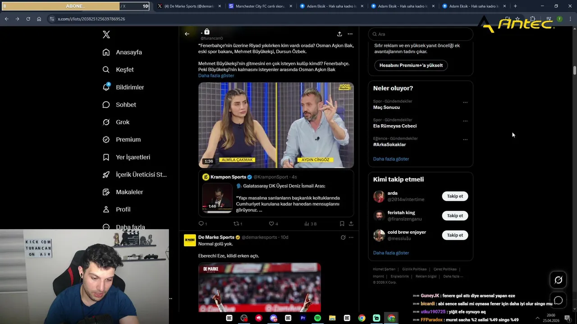Screen dimensions: 577x324
Task: Follow feristah king with Takip et
Action: tap(455, 216)
